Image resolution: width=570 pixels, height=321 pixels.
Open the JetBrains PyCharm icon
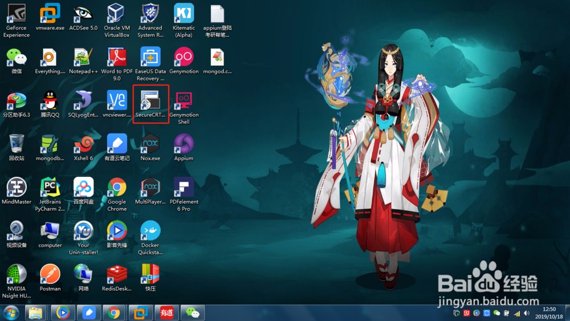tap(50, 194)
